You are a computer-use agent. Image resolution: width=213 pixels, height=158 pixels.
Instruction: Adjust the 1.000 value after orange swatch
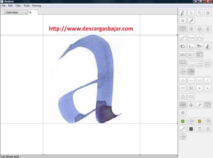click(208, 121)
